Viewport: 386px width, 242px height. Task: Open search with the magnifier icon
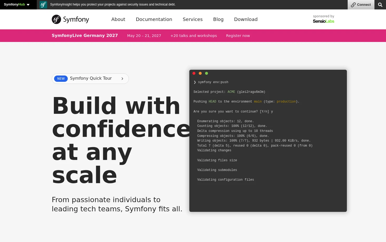(x=380, y=5)
